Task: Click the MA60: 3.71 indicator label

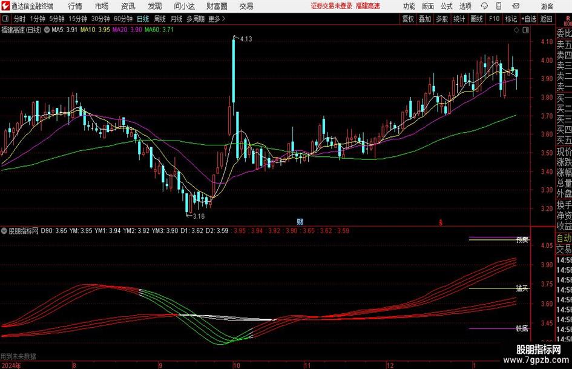Action: [x=159, y=30]
